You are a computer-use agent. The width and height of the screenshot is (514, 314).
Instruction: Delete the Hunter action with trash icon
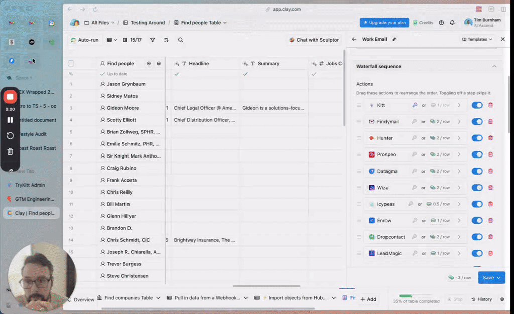490,138
